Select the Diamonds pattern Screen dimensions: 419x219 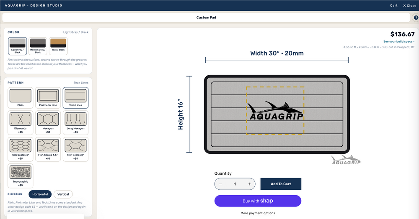click(20, 122)
